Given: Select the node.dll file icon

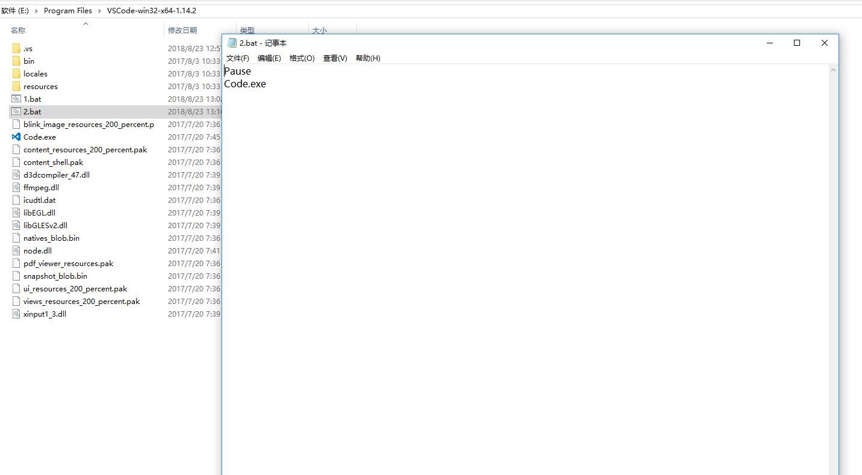Looking at the screenshot, I should [x=16, y=250].
